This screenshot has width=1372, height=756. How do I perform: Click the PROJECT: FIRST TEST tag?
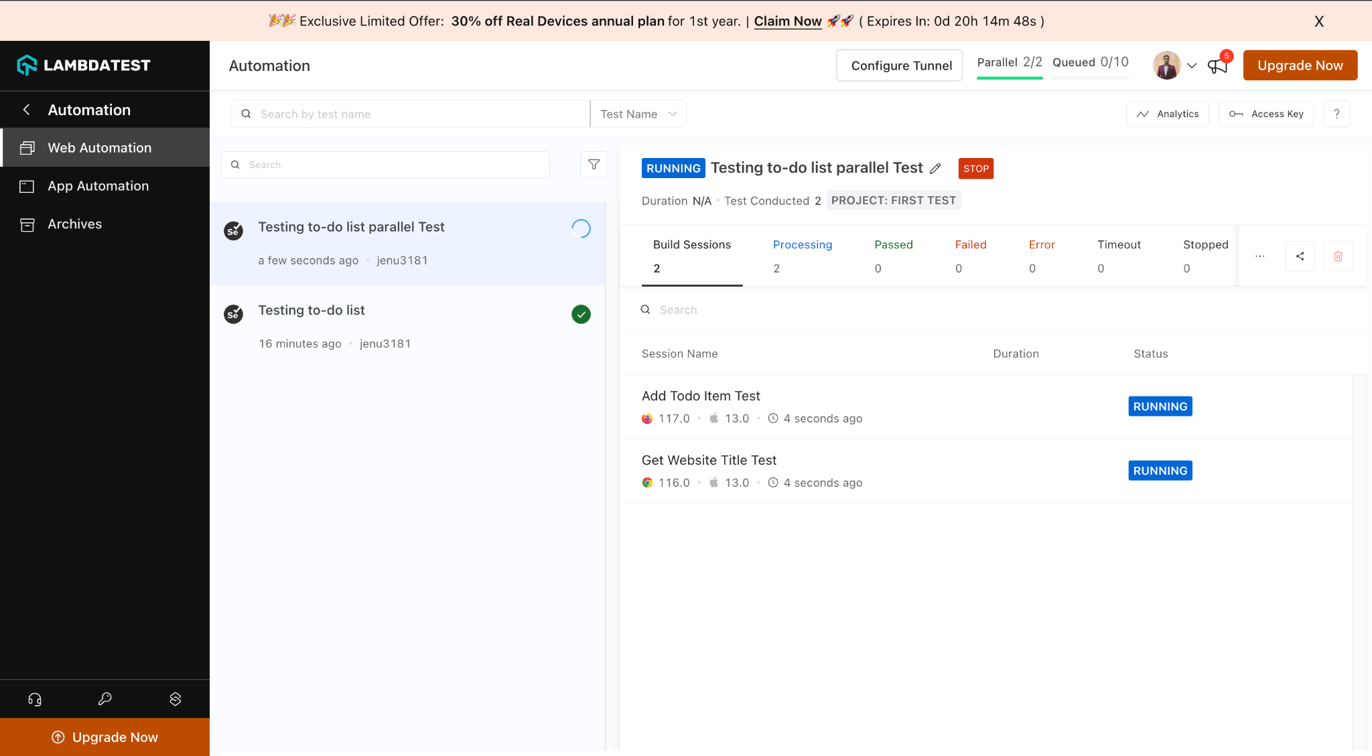[894, 200]
